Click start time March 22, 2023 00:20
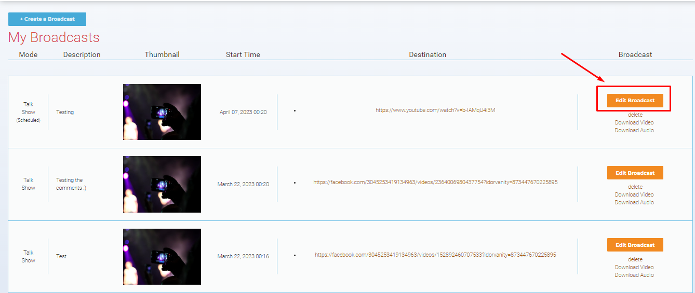This screenshot has height=293, width=695. (243, 184)
